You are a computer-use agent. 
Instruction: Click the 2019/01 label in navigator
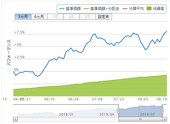pos(66,114)
